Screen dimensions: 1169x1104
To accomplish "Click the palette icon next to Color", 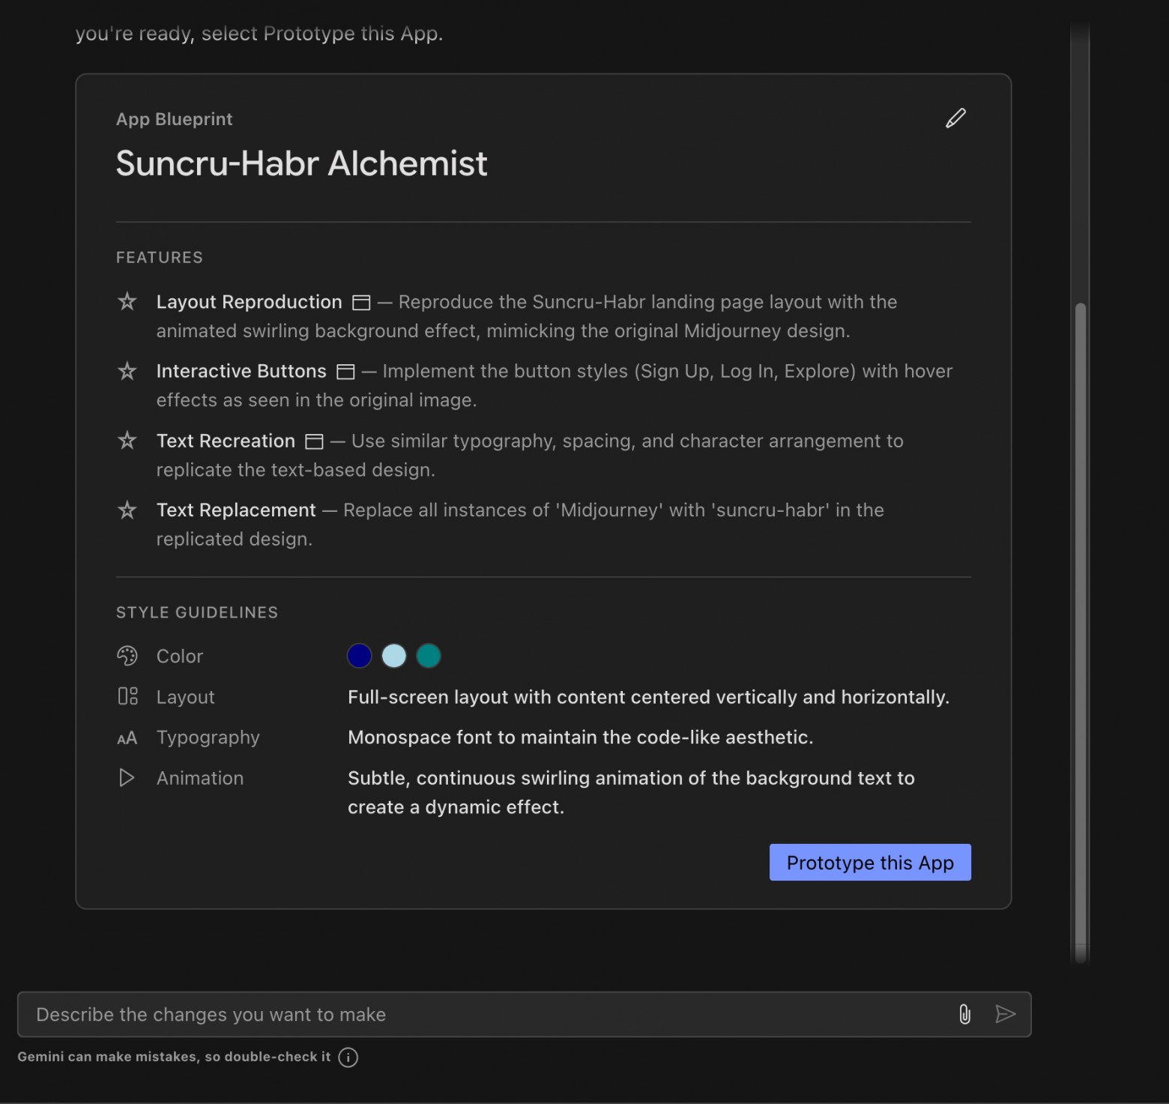I will coord(127,656).
